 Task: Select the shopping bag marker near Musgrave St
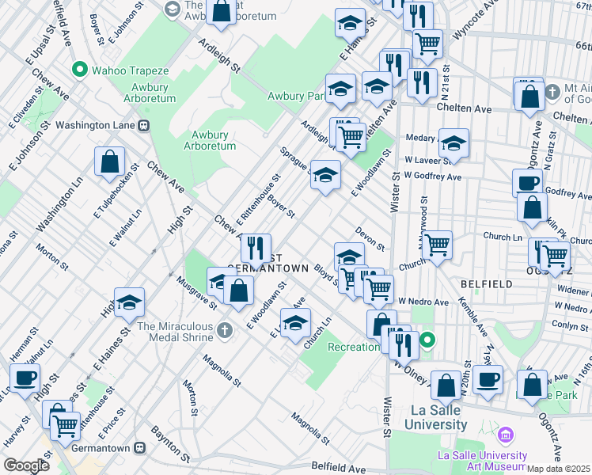[238, 291]
